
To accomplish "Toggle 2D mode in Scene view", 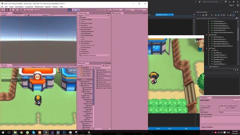I will (x=18, y=15).
